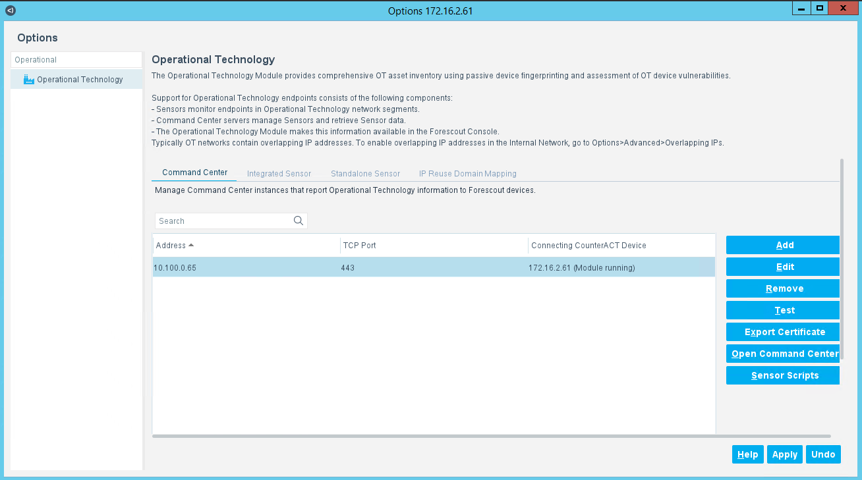Switch to the Standalone Sensor tab
Screen dimensions: 862x480
tap(365, 174)
